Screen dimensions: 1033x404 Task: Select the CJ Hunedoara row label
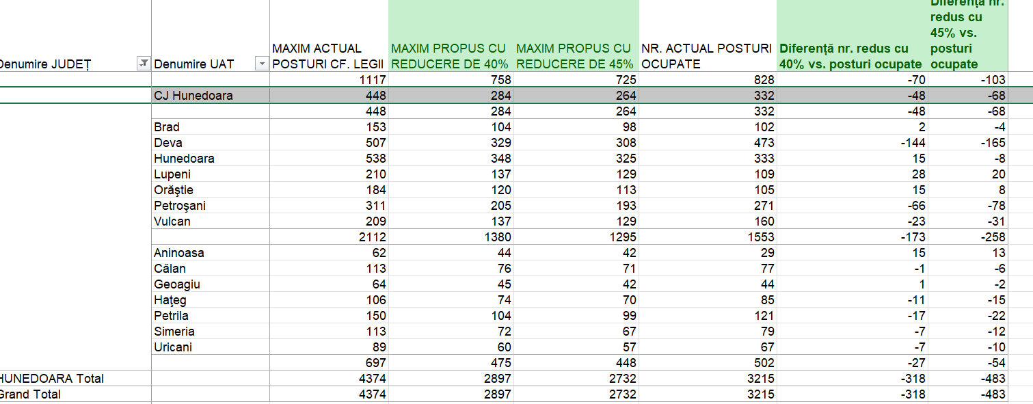pyautogui.click(x=193, y=96)
